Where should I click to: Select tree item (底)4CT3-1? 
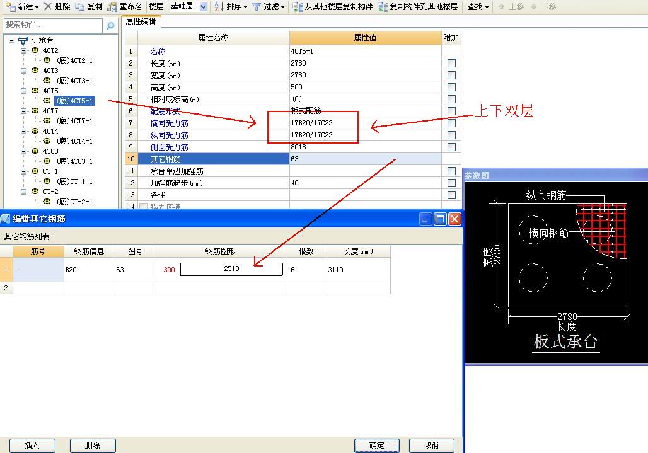tap(74, 81)
